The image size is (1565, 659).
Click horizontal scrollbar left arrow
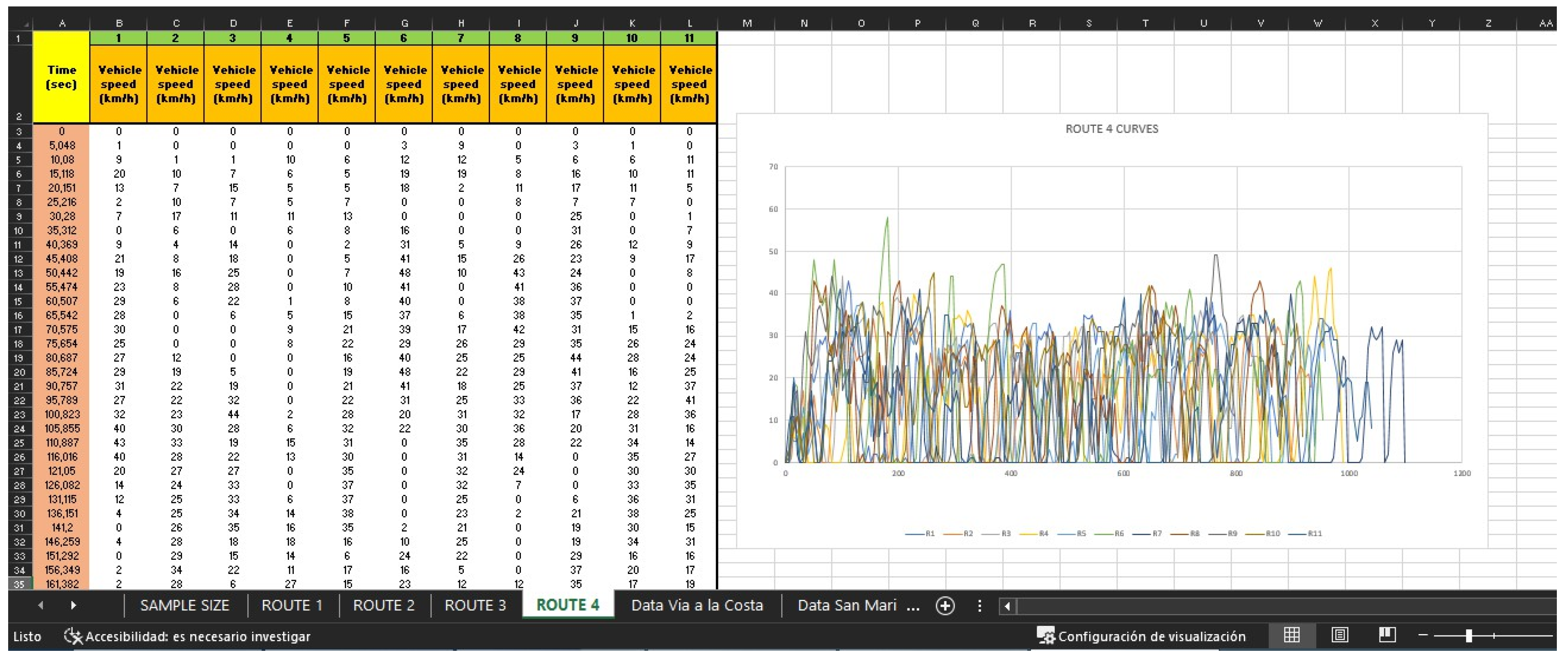click(x=1007, y=606)
